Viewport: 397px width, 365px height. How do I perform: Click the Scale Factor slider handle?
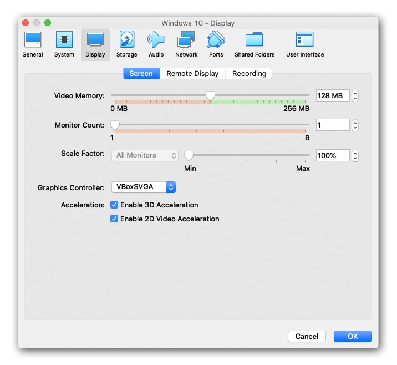(189, 156)
